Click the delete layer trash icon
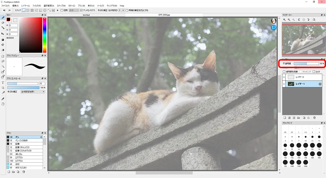Viewport: 326px width, 178px height. pos(314,118)
